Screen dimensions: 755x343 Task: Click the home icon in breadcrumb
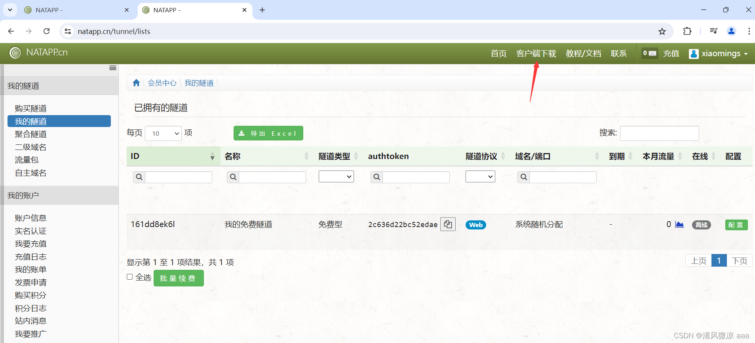pyautogui.click(x=136, y=83)
